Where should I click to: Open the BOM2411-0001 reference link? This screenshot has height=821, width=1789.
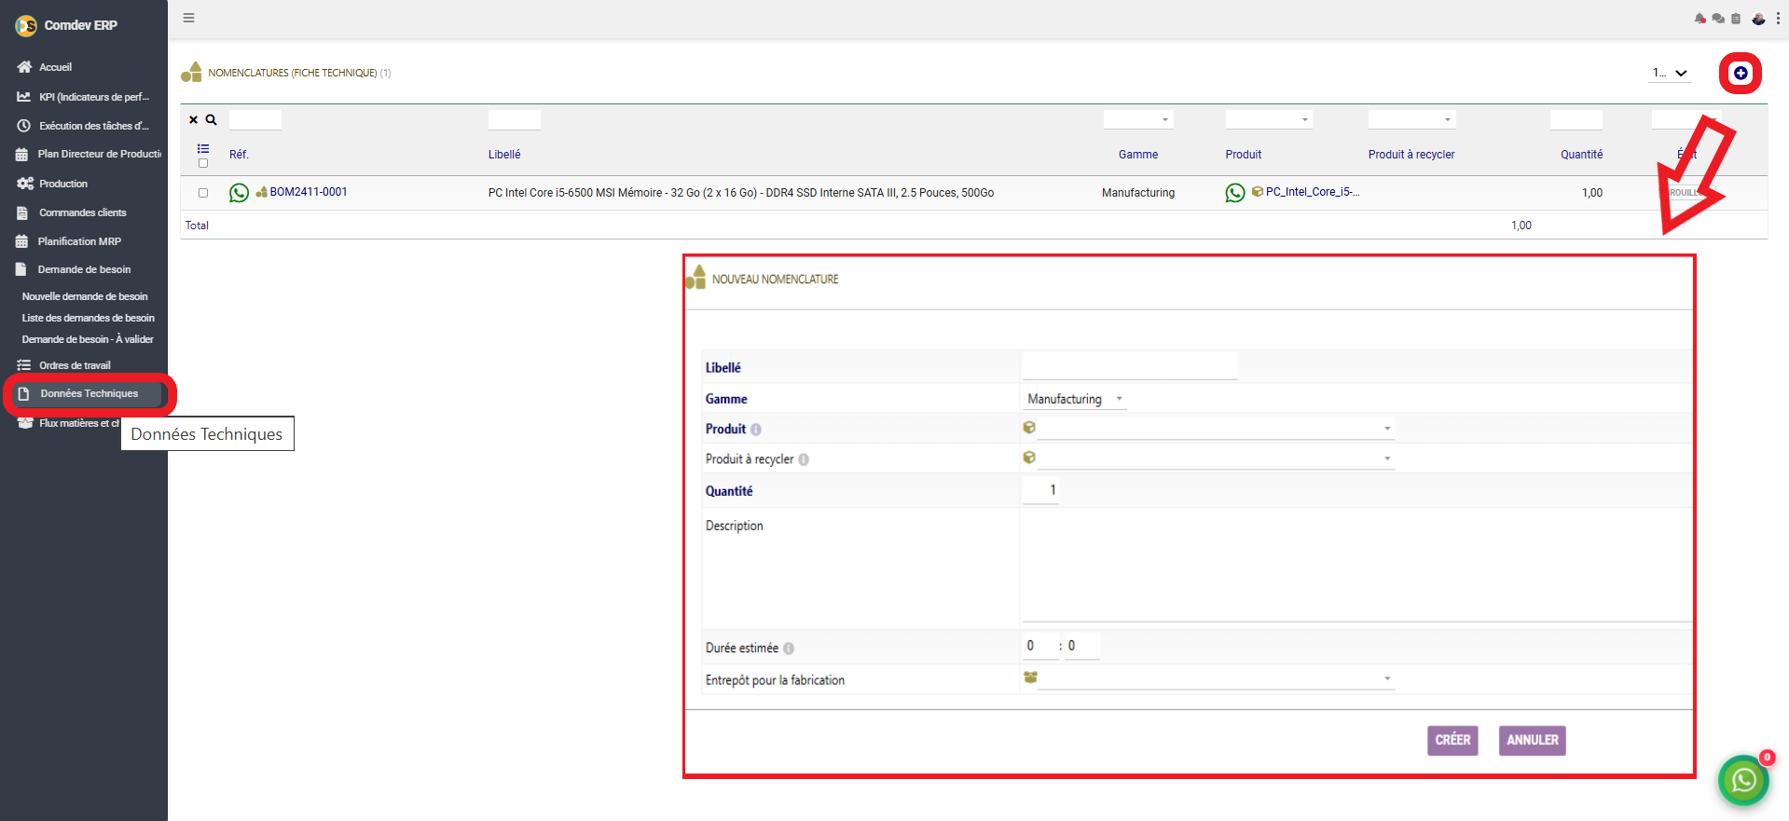pos(309,192)
